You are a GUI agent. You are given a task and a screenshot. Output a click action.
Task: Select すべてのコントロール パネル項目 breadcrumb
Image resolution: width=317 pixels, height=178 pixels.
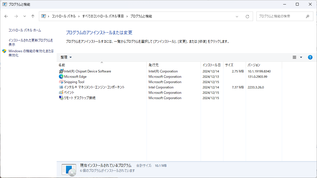(x=103, y=16)
